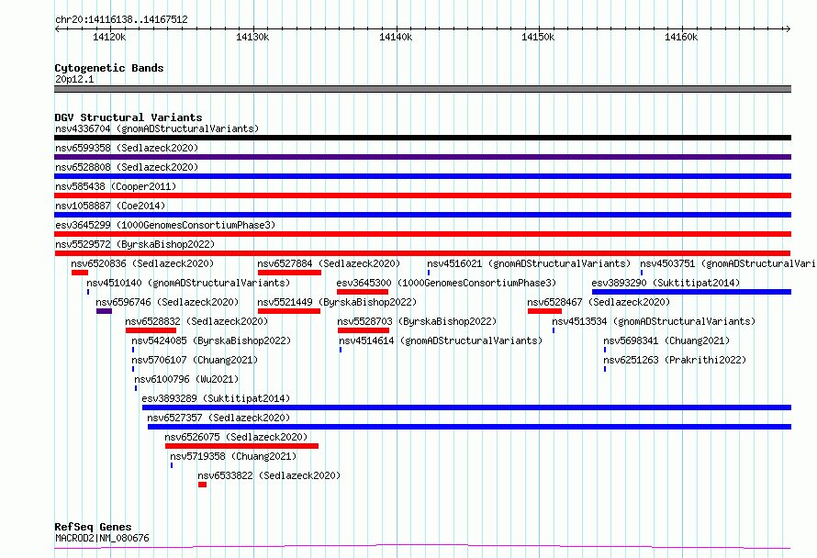817x558 pixels.
Task: Select the black nsv4336704 variant bar
Action: pyautogui.click(x=422, y=138)
